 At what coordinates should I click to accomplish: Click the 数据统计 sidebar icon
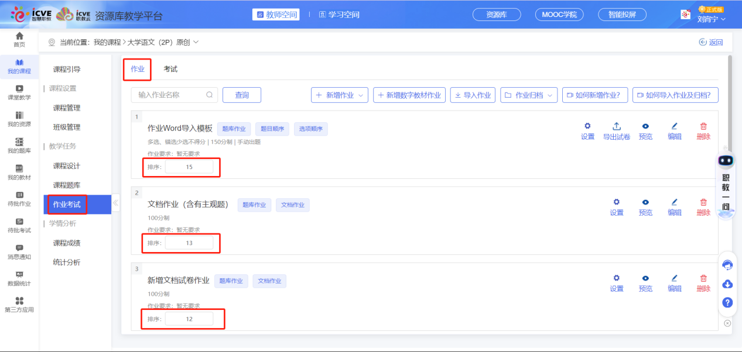click(x=19, y=278)
